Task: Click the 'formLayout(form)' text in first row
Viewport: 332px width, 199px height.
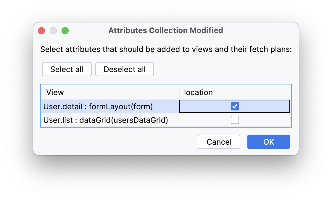Action: coord(121,106)
